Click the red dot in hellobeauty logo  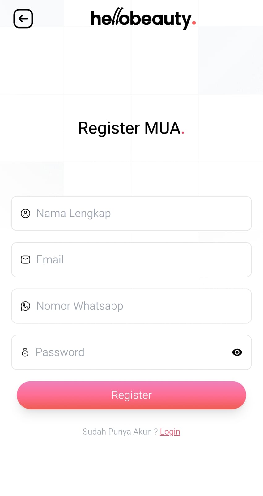(194, 22)
